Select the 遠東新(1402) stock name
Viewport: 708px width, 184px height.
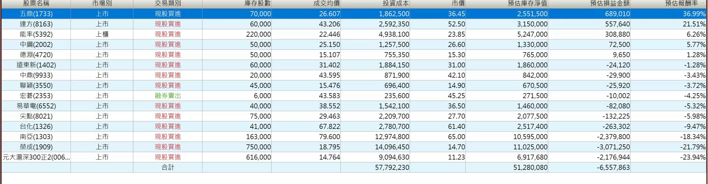click(x=36, y=65)
